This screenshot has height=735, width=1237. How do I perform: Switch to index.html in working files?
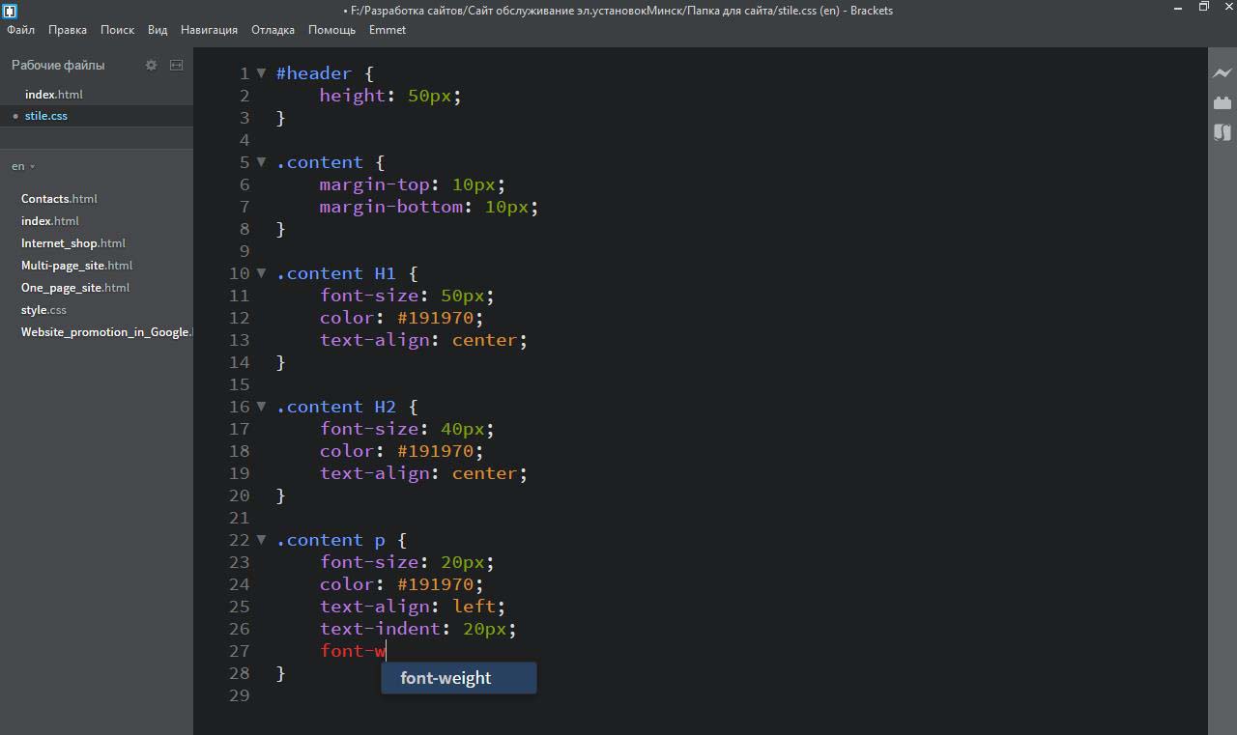(x=53, y=95)
